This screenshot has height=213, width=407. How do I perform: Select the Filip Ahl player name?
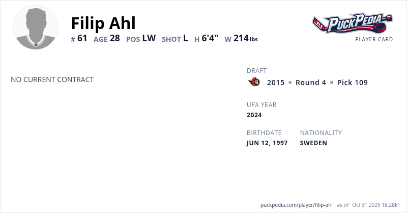coord(103,23)
